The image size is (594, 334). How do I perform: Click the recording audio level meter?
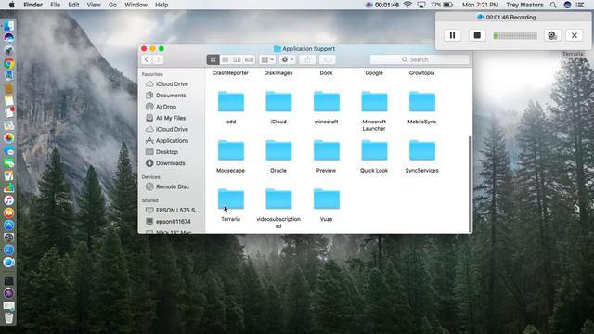(x=515, y=35)
